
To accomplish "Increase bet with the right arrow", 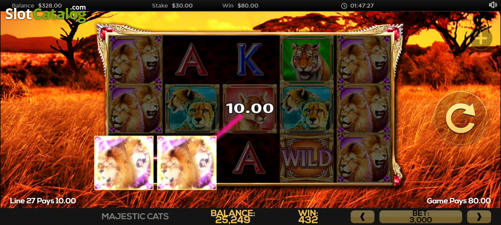I will [479, 217].
